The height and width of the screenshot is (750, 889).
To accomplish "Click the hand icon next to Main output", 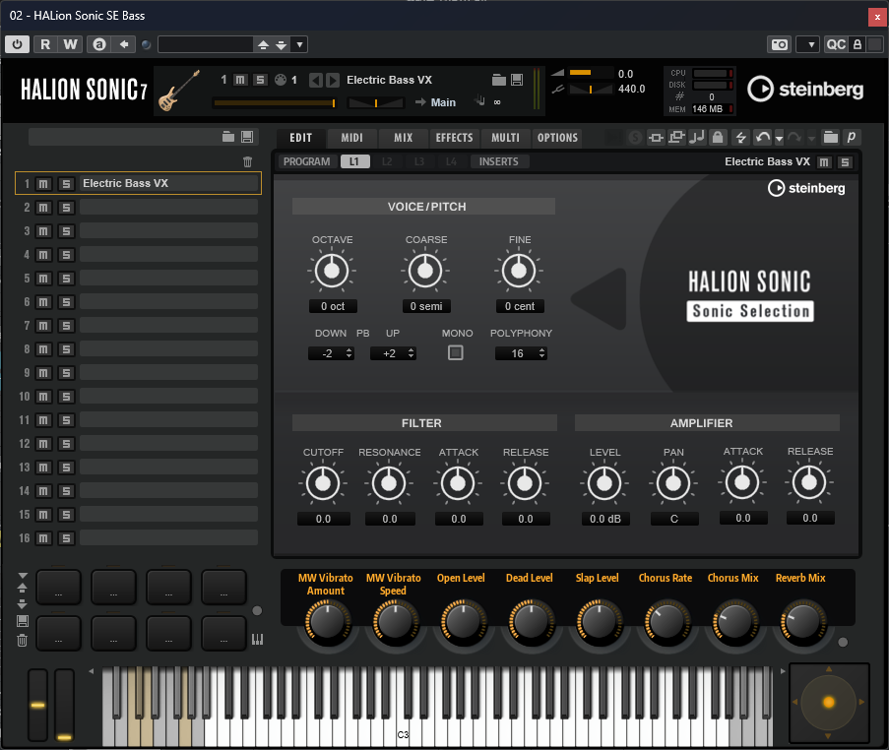I will pos(479,101).
